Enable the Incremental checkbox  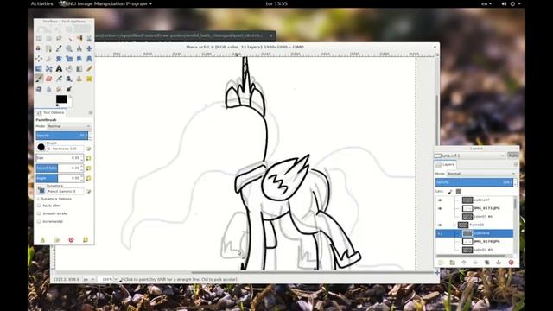(39, 222)
